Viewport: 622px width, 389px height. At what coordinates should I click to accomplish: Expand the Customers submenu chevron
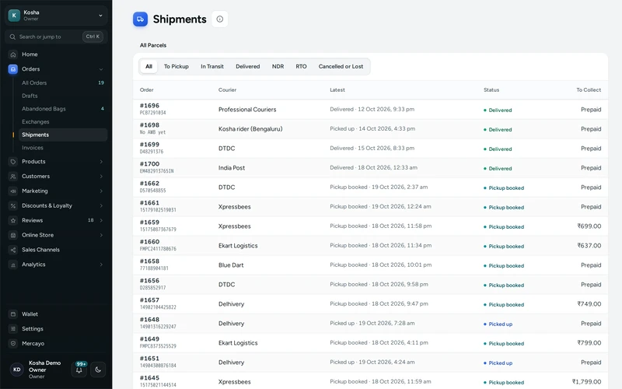click(101, 177)
